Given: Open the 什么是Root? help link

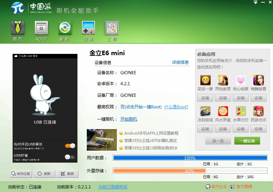Looking at the screenshot, I should point(176,107).
